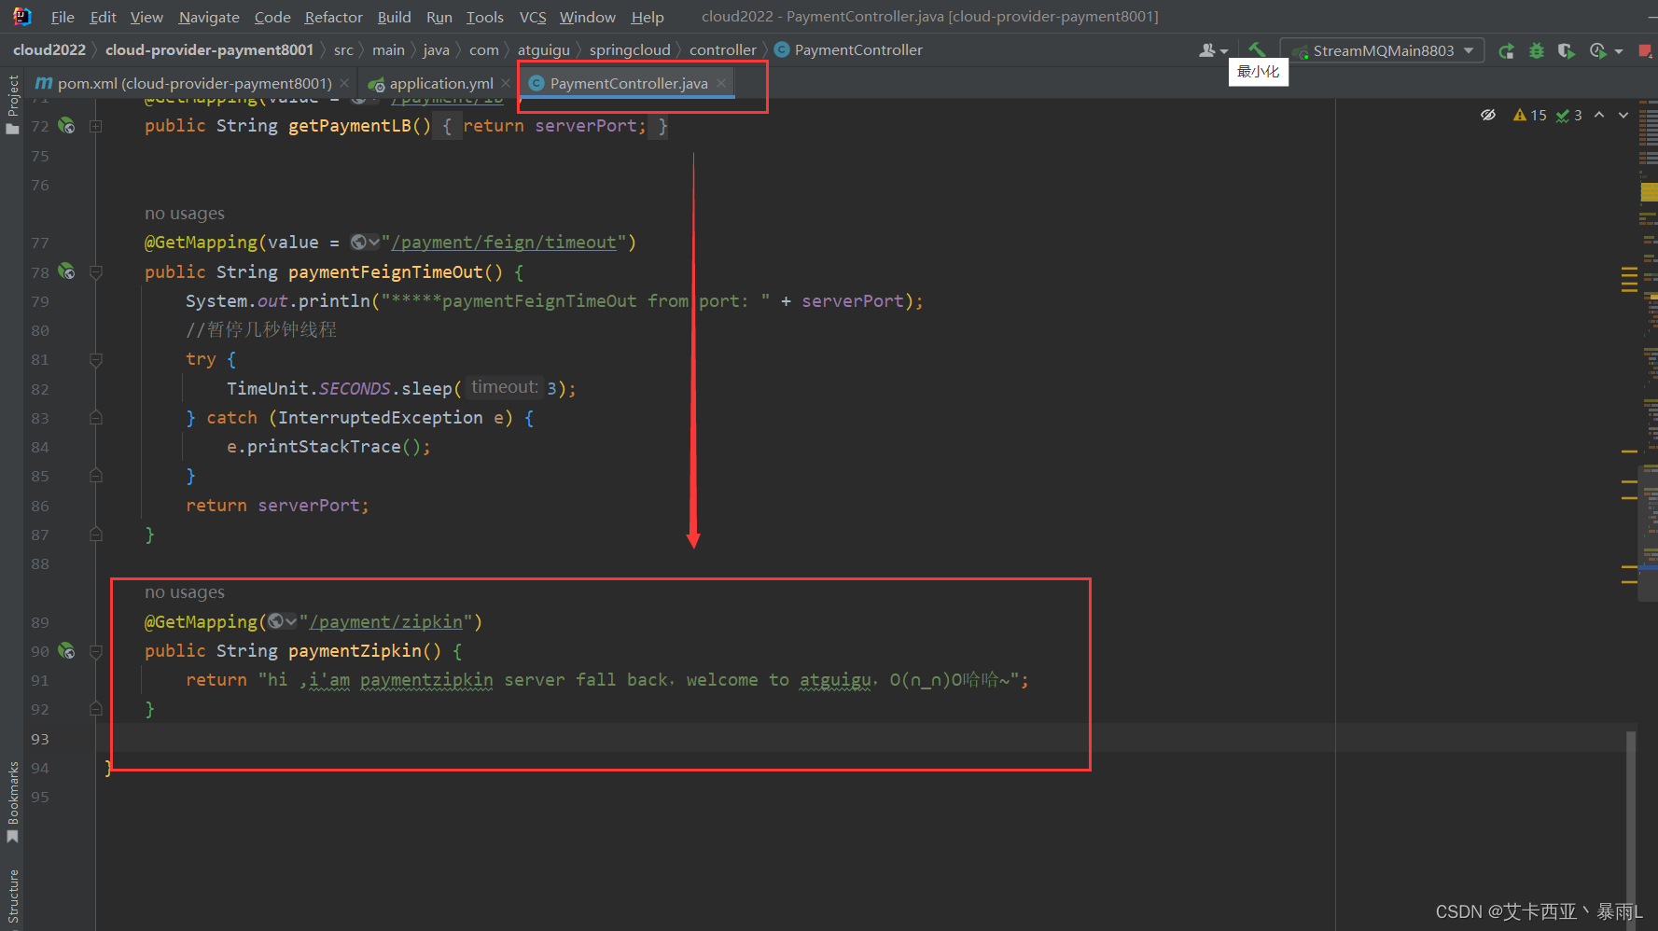Go to next highlighted error arrow
Viewport: 1658px width, 931px height.
click(x=1623, y=115)
